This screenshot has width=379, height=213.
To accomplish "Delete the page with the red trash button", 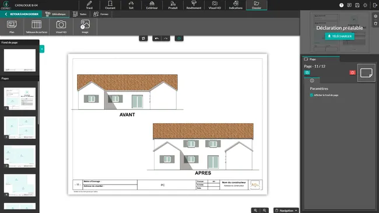I will [352, 72].
